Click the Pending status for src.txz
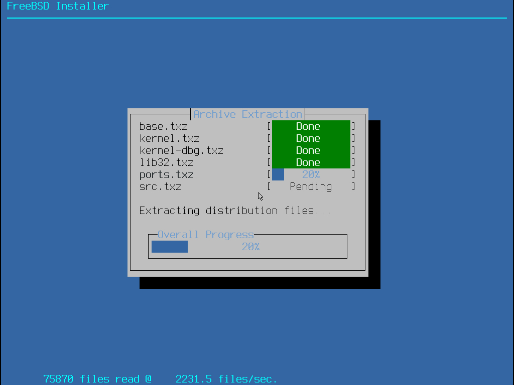514x385 pixels. 311,186
